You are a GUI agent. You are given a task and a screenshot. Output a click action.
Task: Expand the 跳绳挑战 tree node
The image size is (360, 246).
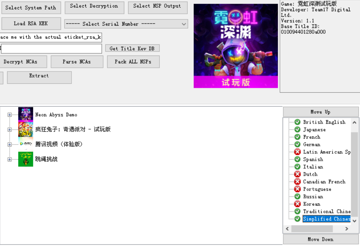(9, 159)
